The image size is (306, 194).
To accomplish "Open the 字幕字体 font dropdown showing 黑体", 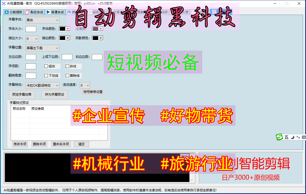I will pyautogui.click(x=43, y=20).
